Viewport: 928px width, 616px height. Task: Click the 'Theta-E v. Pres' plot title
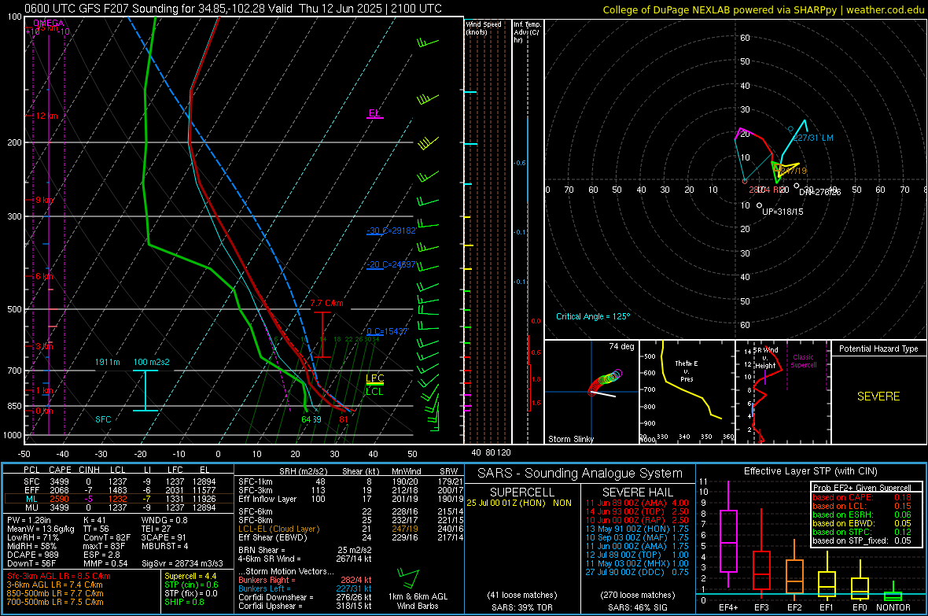point(687,371)
